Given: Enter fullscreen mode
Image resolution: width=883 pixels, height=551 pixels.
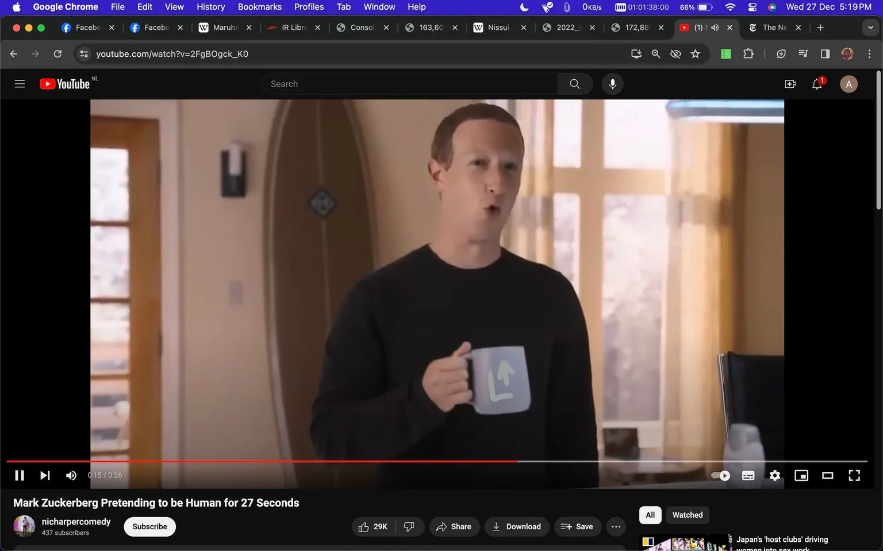Looking at the screenshot, I should [x=854, y=475].
